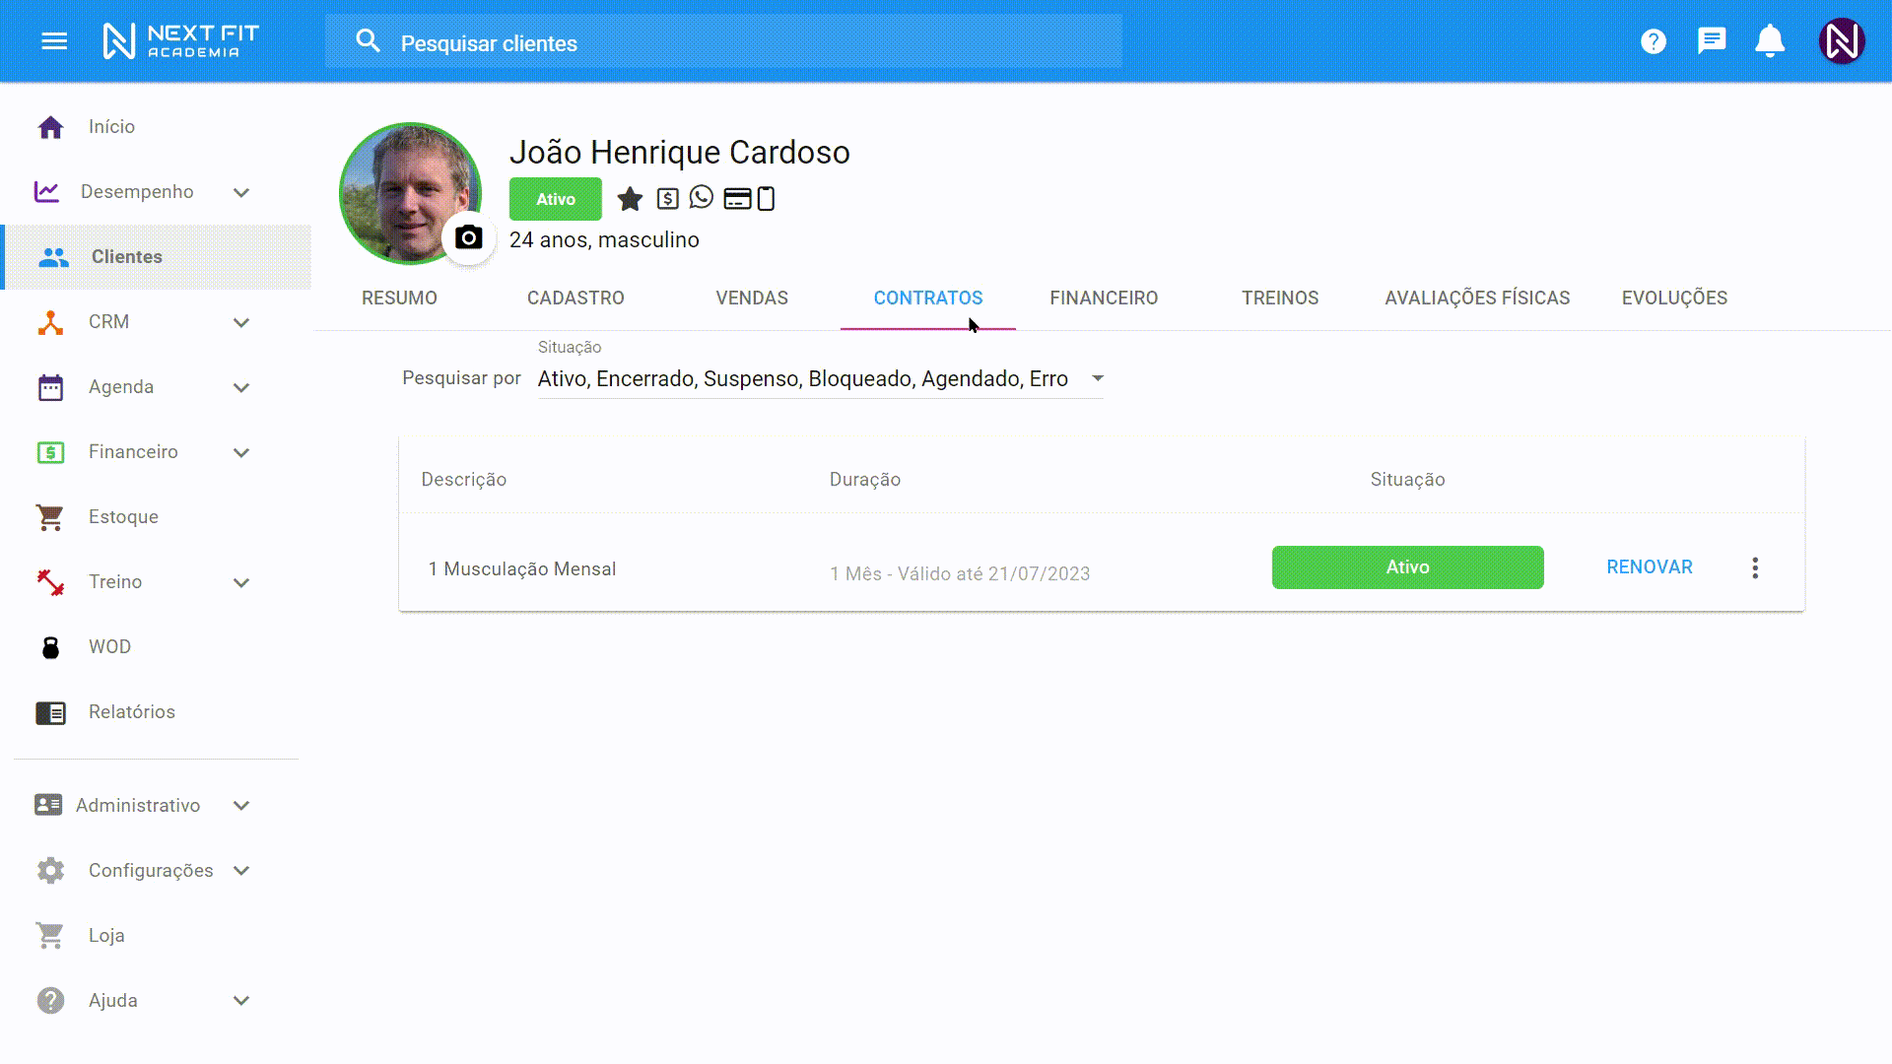Click the mobile phone icon

766,199
